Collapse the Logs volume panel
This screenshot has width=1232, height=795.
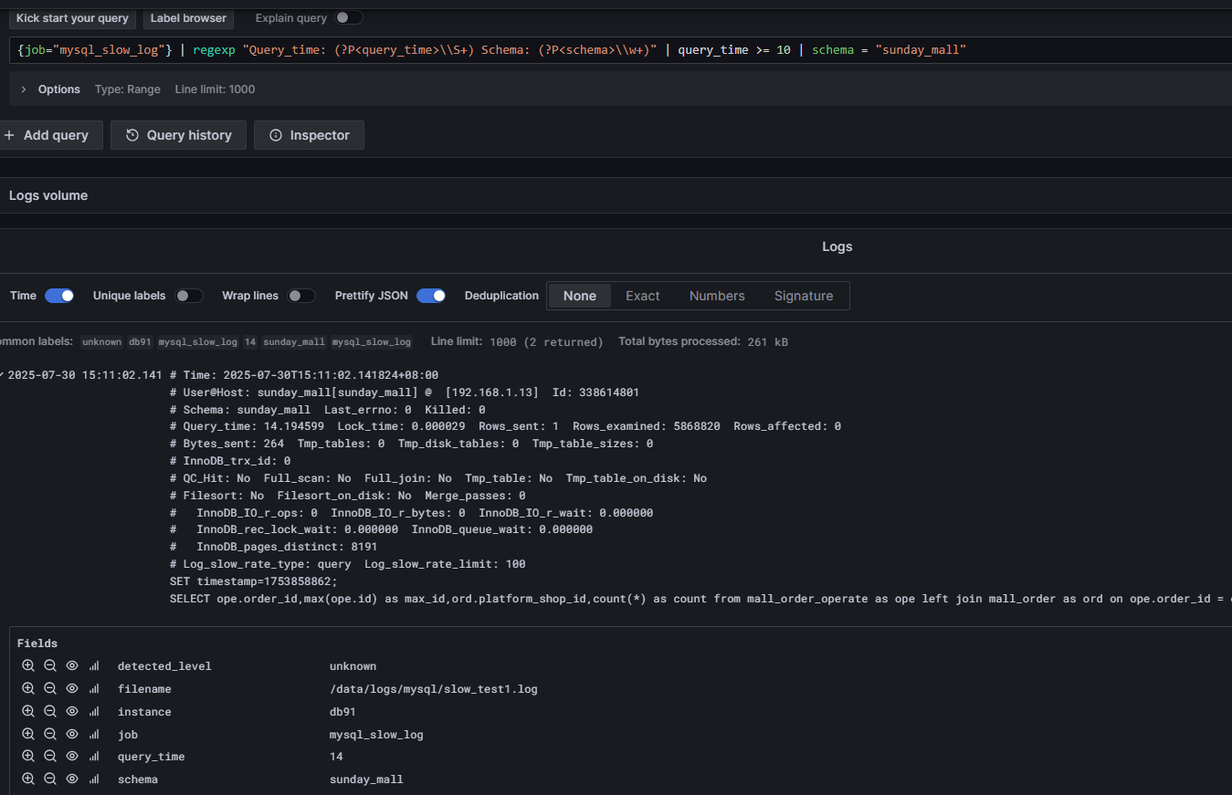pos(48,195)
